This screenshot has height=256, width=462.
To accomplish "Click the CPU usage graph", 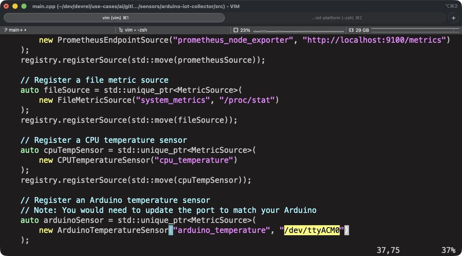I will (x=298, y=30).
